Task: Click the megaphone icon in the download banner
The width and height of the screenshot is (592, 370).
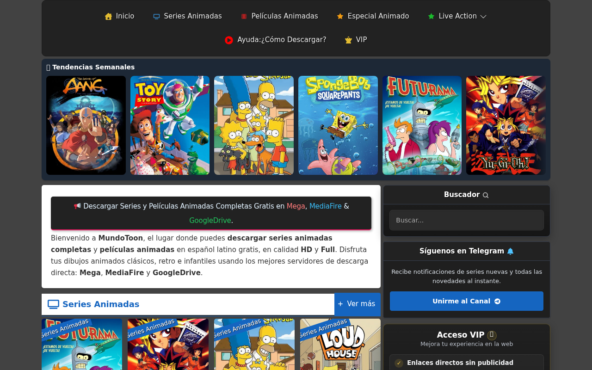Action: [x=77, y=206]
